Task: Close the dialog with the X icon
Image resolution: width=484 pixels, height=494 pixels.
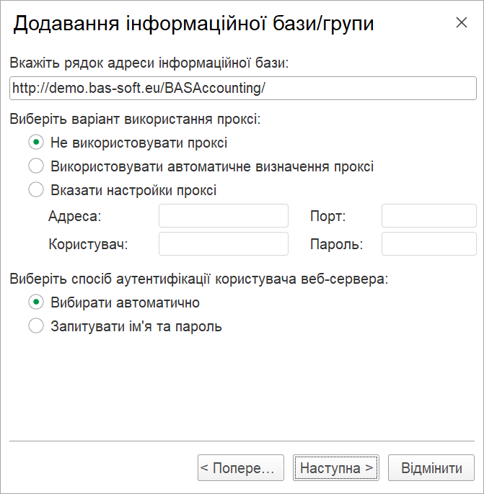Action: 462,22
